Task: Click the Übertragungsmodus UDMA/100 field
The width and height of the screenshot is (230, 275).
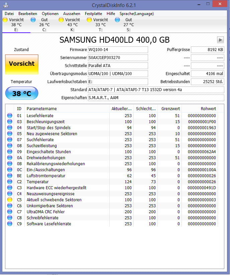Action: (118, 74)
